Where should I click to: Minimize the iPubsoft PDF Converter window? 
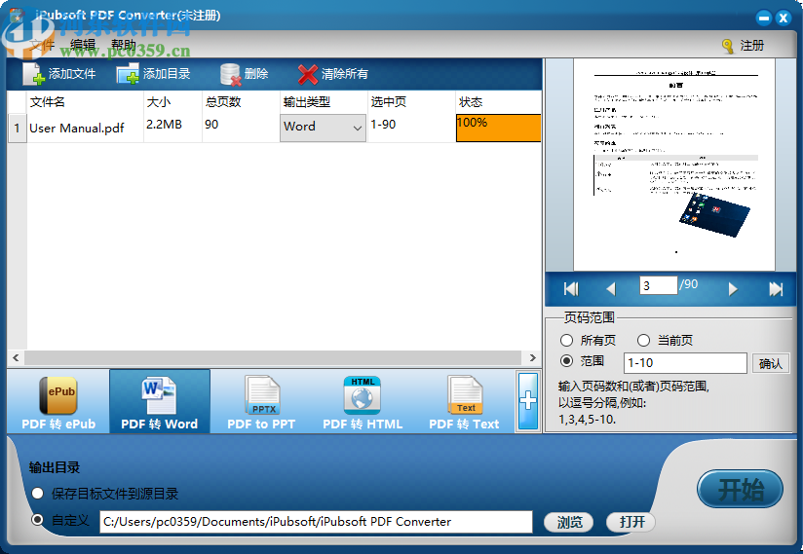pyautogui.click(x=764, y=18)
